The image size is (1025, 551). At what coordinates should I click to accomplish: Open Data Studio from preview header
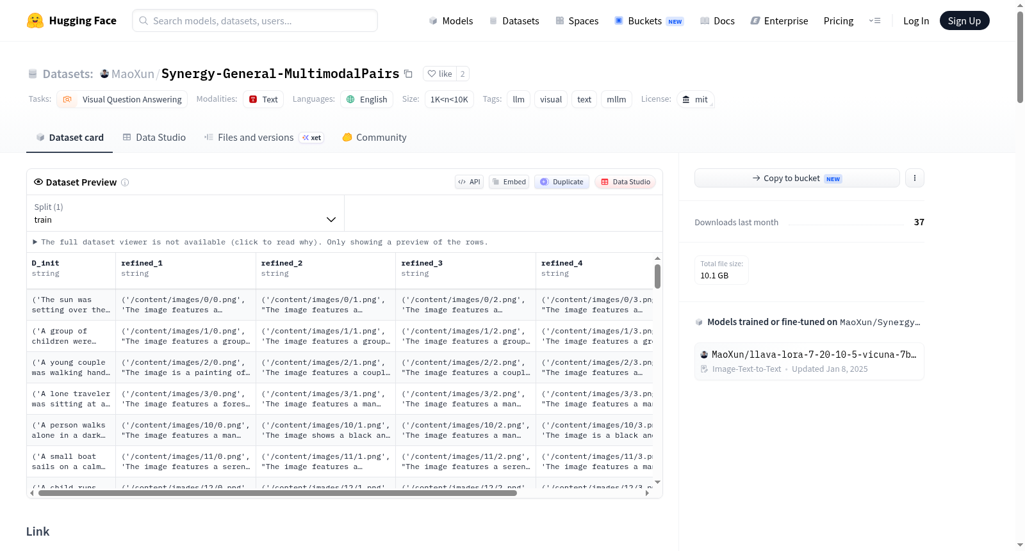[x=625, y=182]
